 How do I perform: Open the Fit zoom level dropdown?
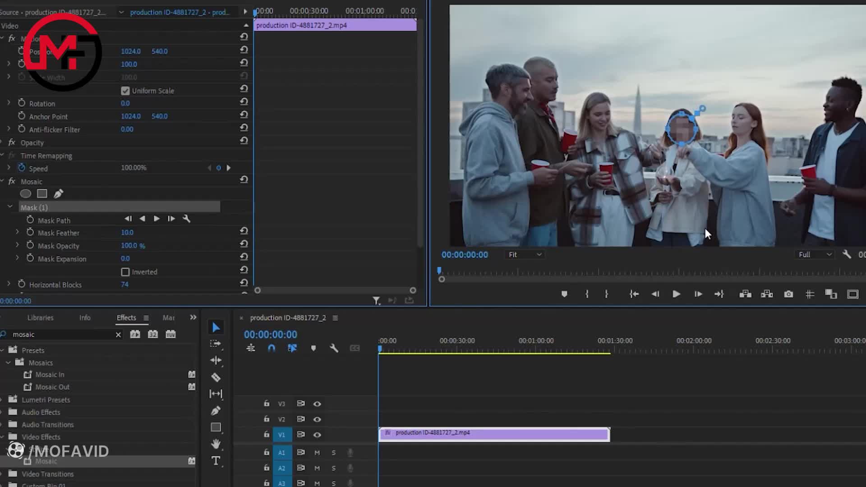pyautogui.click(x=525, y=255)
